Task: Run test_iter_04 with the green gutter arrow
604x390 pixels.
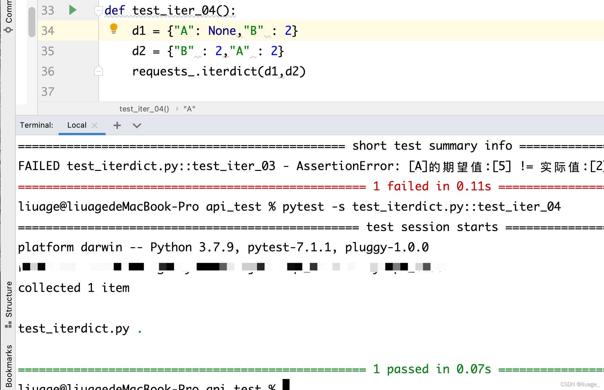Action: coord(73,10)
